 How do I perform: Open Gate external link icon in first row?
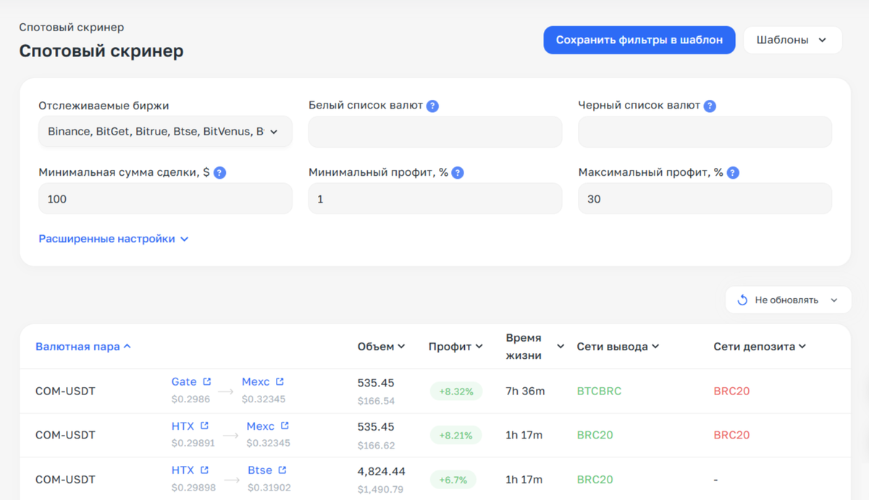[207, 381]
